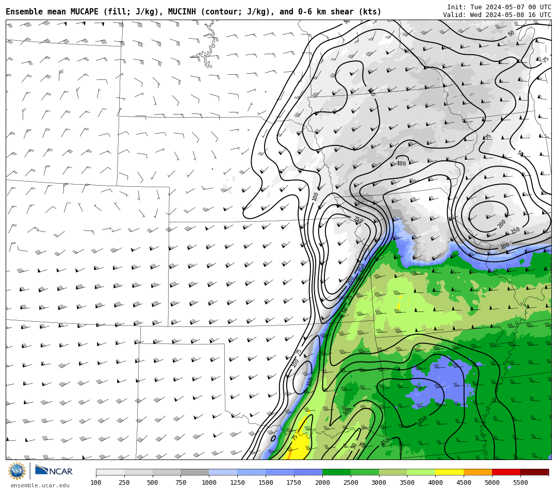This screenshot has height=492, width=557.
Task: Pick the pale blue 1000–1250 legend swatch
Action: tap(223, 472)
